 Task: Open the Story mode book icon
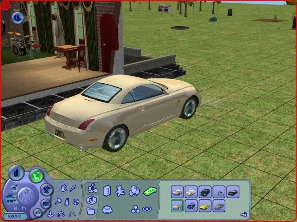tap(45, 203)
